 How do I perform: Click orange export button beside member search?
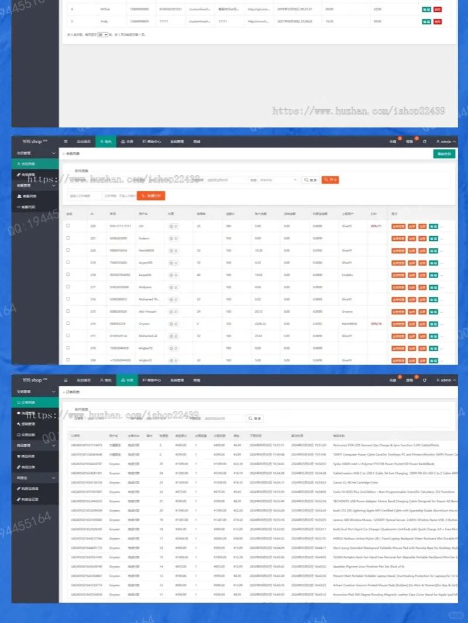(x=330, y=180)
